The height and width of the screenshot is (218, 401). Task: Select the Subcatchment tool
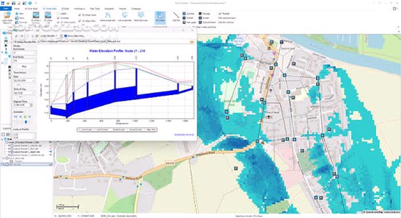207,22
